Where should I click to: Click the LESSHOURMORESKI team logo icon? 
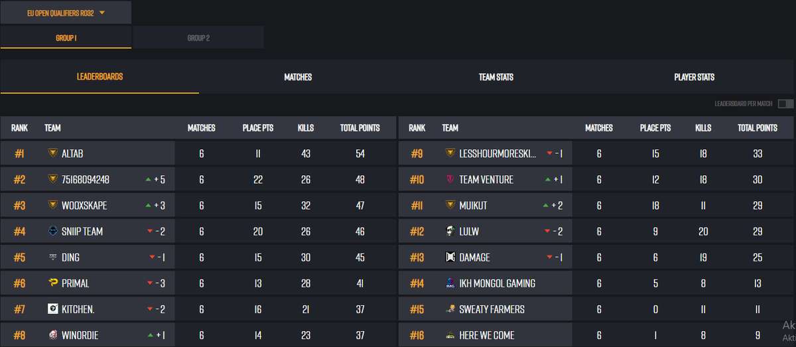pyautogui.click(x=450, y=153)
